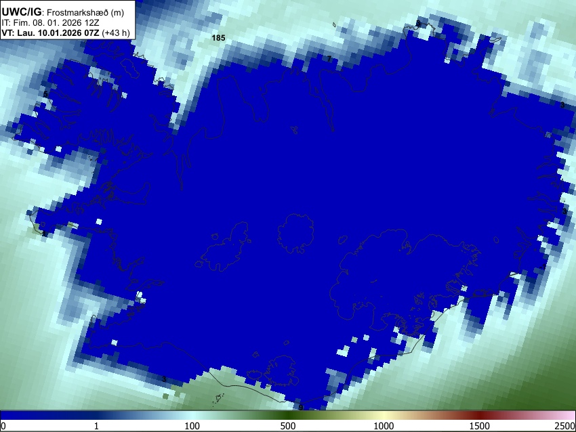The image size is (576, 432).
Task: Click the map value label '5' in the Westfjords
Action: [x=45, y=95]
